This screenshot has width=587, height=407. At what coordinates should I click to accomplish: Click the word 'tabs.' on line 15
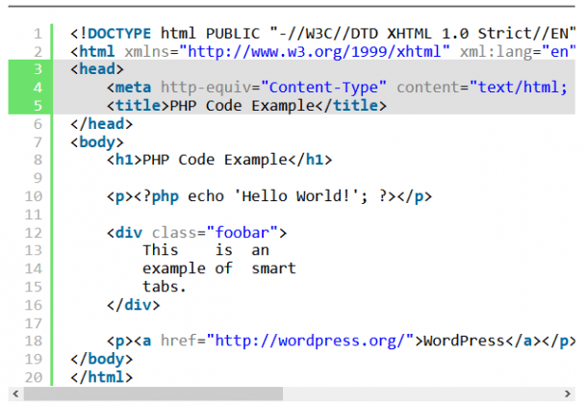pyautogui.click(x=164, y=287)
